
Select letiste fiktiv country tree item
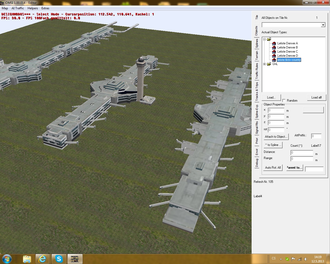point(289,60)
